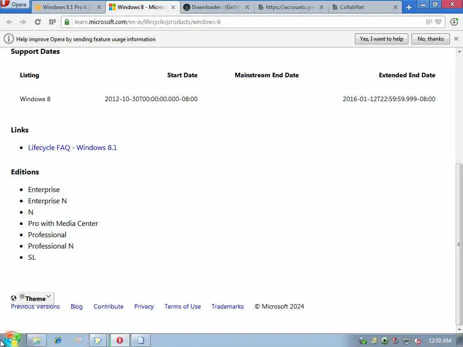Go forward with the forward arrow

23,22
